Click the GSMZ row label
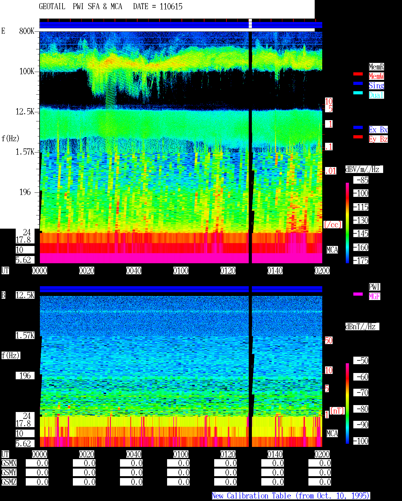The width and height of the screenshot is (402, 501). tap(9, 482)
